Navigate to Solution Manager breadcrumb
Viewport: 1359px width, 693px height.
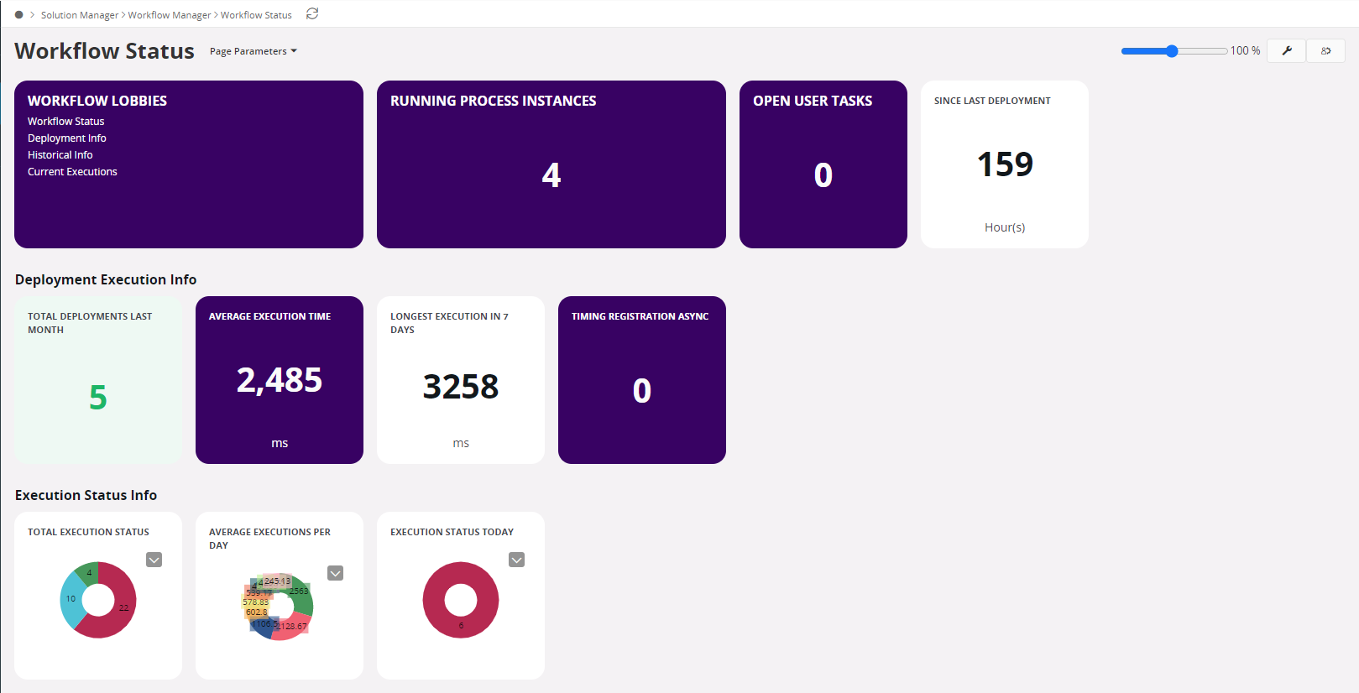[80, 15]
